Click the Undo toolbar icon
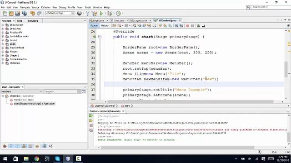This screenshot has width=291, height=163. 33,13
